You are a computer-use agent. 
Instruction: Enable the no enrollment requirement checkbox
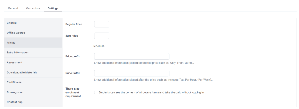tap(96, 92)
